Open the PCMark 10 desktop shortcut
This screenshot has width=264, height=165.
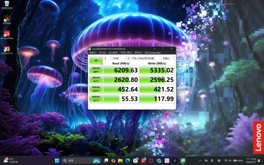pos(7,50)
